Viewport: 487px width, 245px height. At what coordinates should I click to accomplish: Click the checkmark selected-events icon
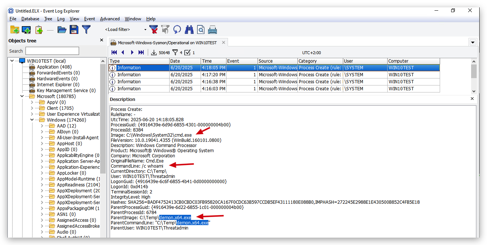pyautogui.click(x=187, y=53)
